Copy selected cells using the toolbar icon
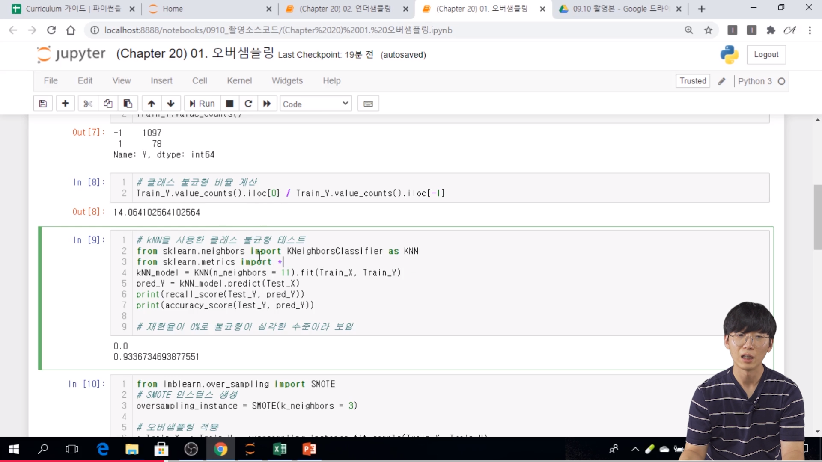 click(x=108, y=104)
